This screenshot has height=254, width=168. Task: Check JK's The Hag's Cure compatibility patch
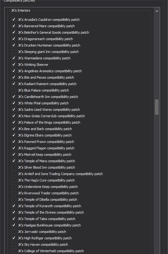click(14, 180)
